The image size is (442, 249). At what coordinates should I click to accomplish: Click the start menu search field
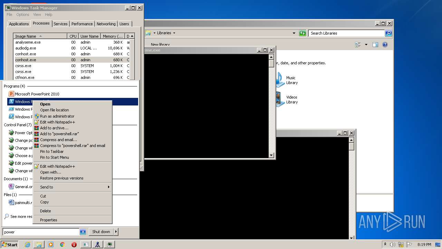tap(41, 232)
